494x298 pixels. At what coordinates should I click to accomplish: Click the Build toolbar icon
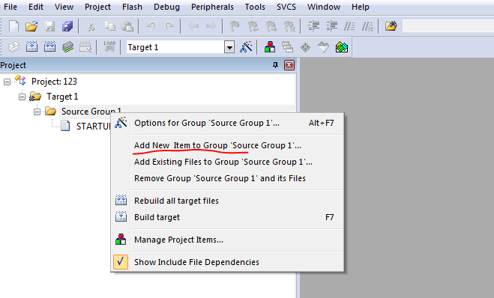point(31,47)
